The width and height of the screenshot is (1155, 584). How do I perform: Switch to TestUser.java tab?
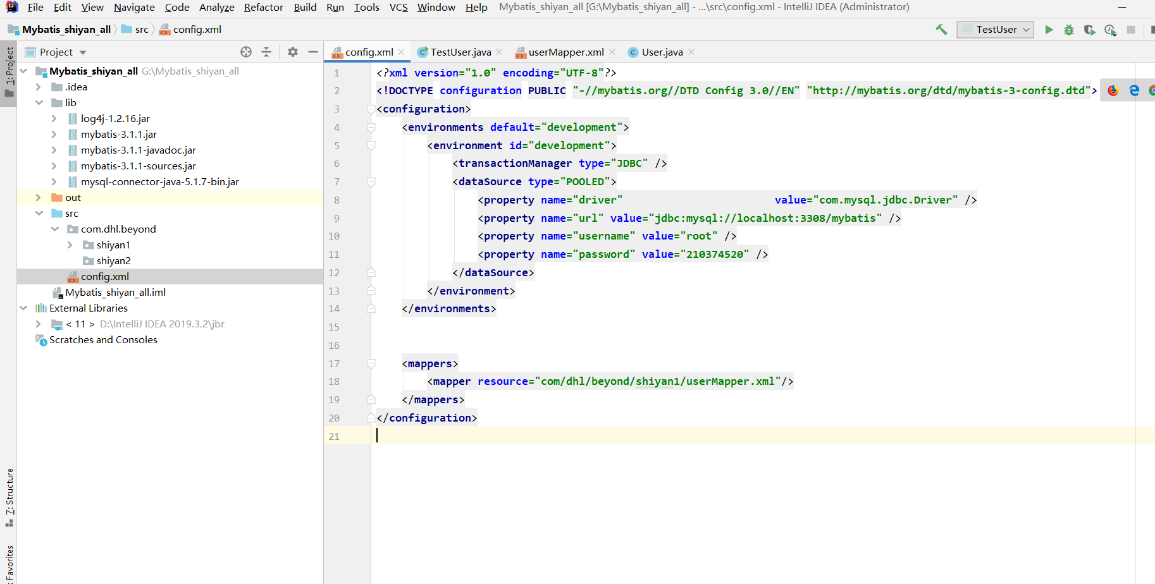460,52
